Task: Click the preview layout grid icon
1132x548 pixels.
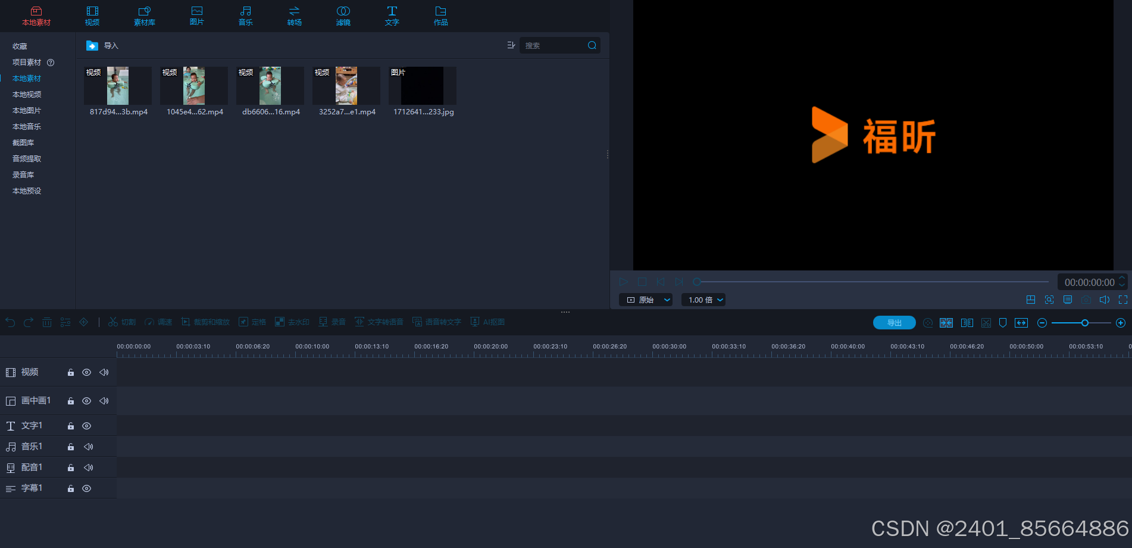Action: (x=1031, y=300)
